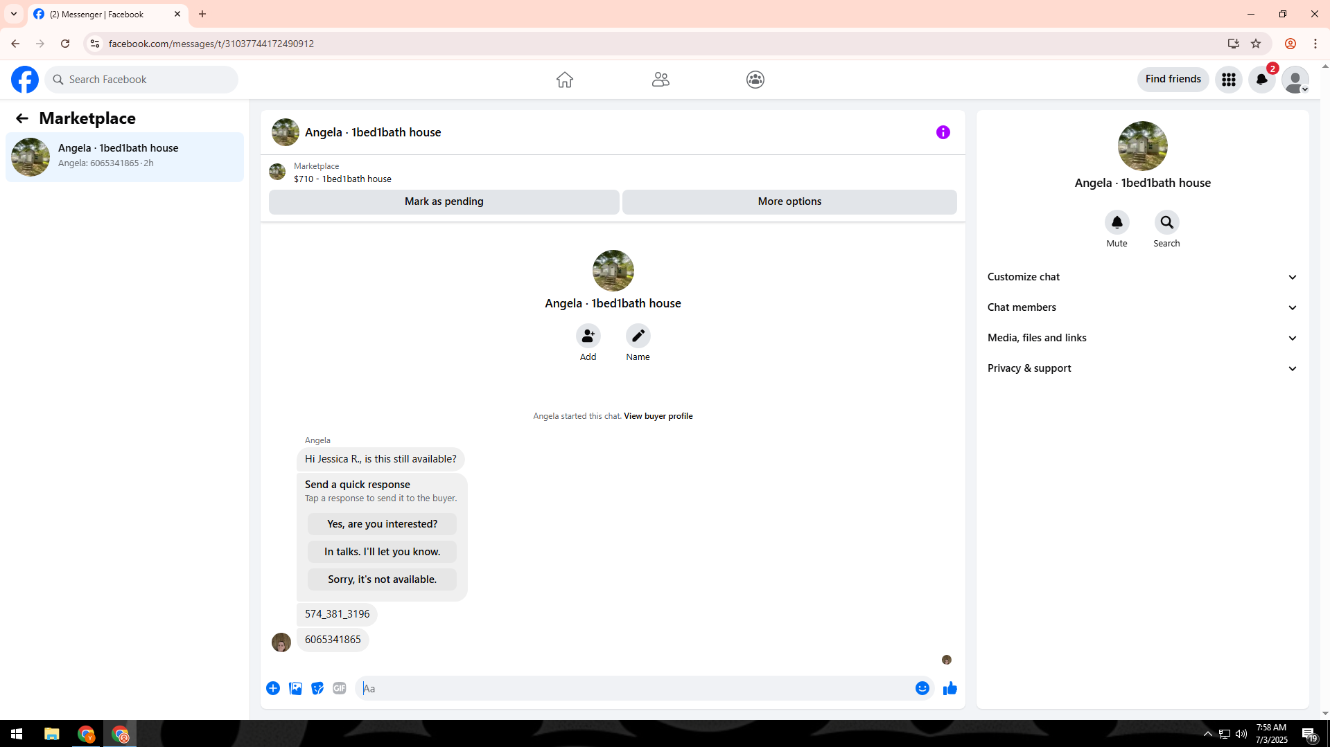Expand the Privacy & support section
This screenshot has width=1330, height=747.
point(1142,368)
